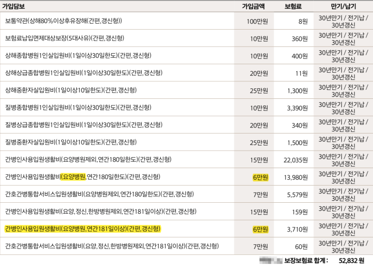Viewport: 373px width, 266px height.
Task: Click 20만원 in the 질병상급종합병원1인실입원비 row
Action: pos(259,125)
